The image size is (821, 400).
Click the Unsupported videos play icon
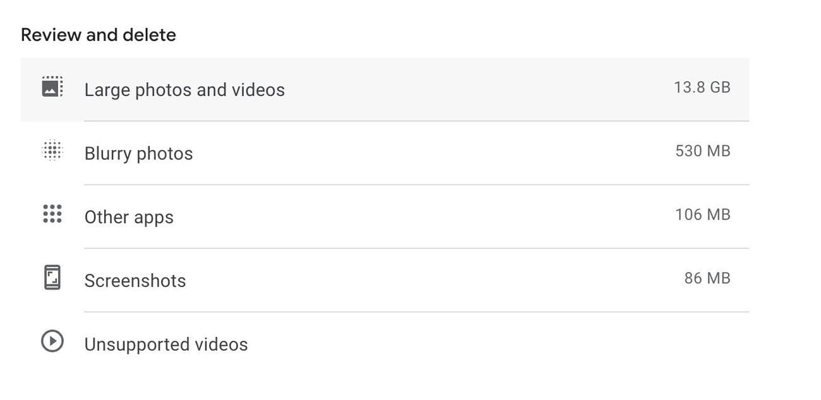click(x=52, y=341)
